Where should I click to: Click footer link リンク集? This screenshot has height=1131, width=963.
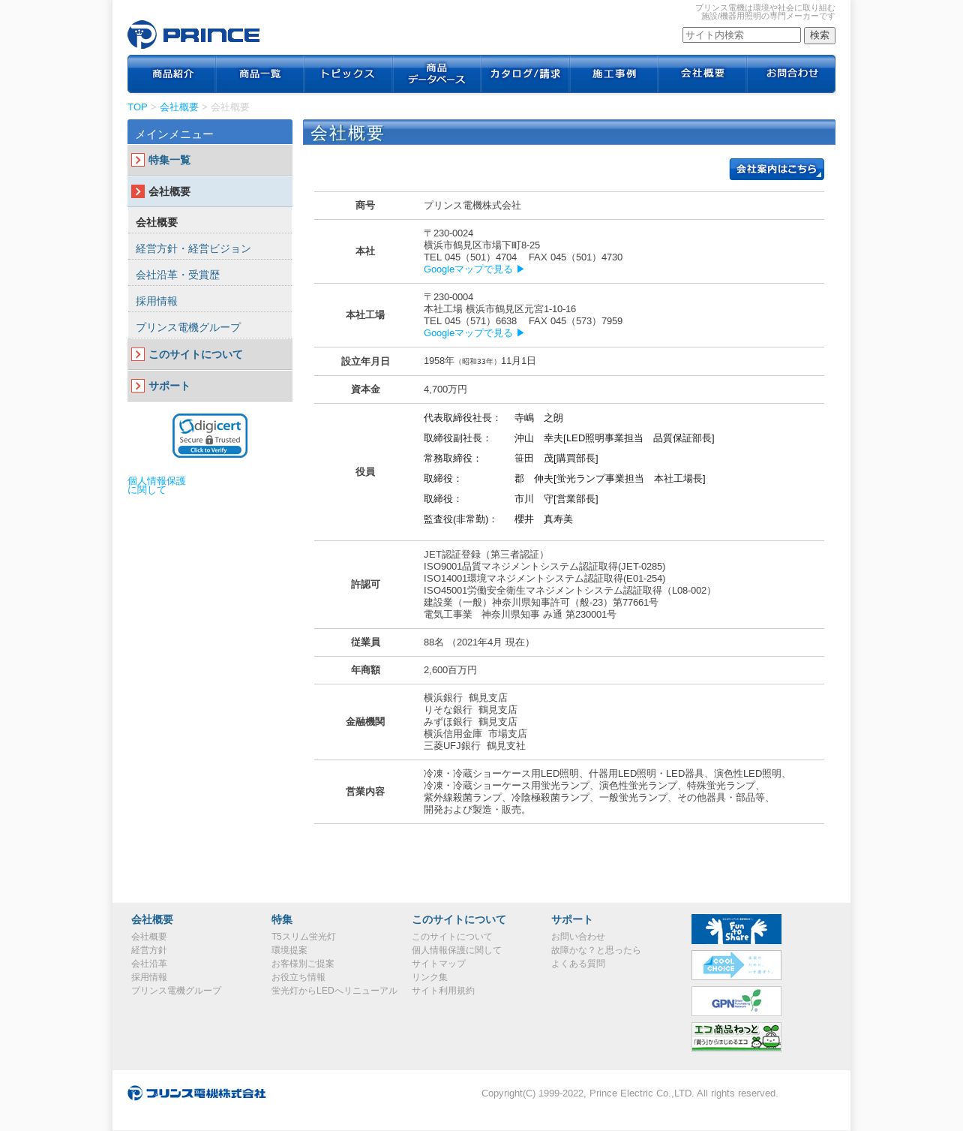coord(430,977)
